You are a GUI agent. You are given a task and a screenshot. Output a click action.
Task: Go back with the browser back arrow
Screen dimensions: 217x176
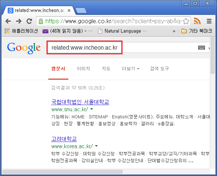[8, 21]
